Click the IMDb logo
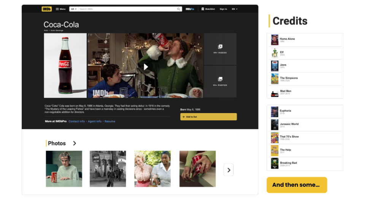The width and height of the screenshot is (365, 200). (x=46, y=9)
